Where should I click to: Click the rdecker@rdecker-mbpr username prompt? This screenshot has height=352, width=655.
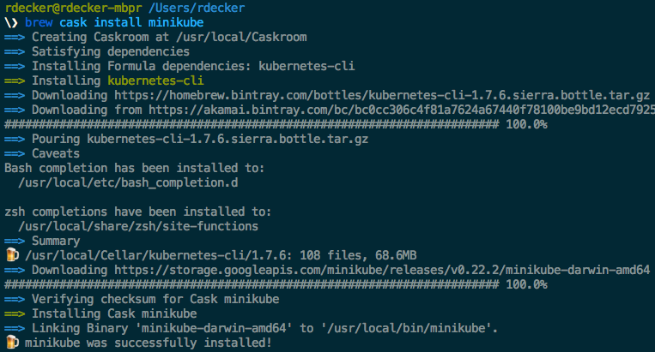(x=73, y=8)
